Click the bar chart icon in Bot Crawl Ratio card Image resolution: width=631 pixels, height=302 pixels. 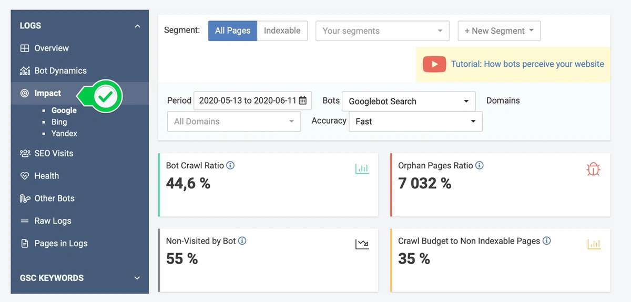(362, 169)
